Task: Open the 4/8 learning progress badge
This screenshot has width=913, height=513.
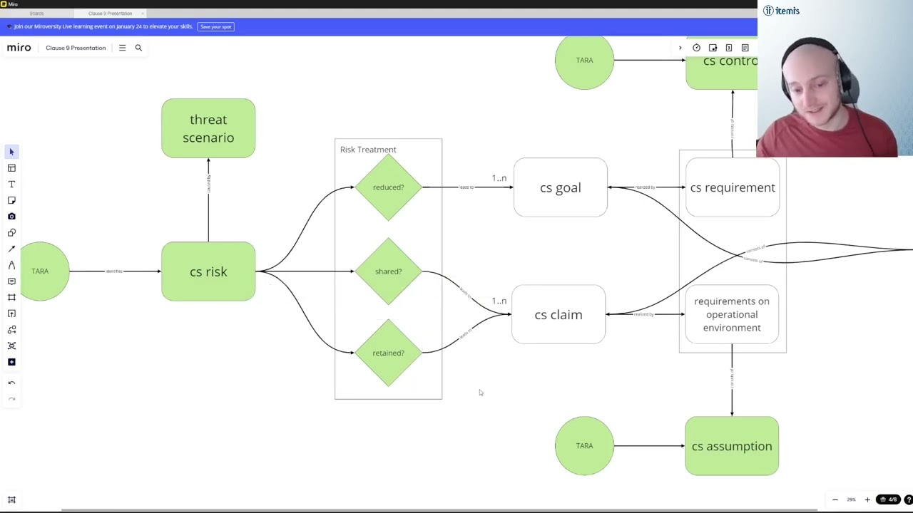Action: point(888,499)
